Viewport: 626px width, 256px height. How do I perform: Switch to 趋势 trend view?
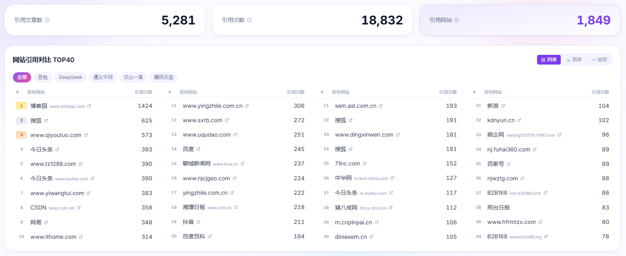[x=599, y=60]
